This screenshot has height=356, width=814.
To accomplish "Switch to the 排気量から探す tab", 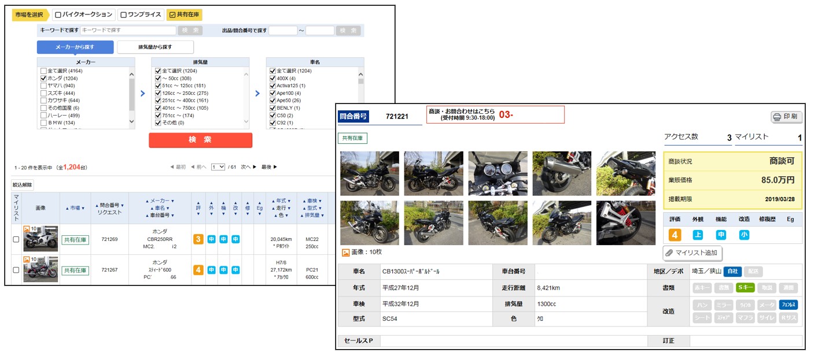I will point(155,47).
